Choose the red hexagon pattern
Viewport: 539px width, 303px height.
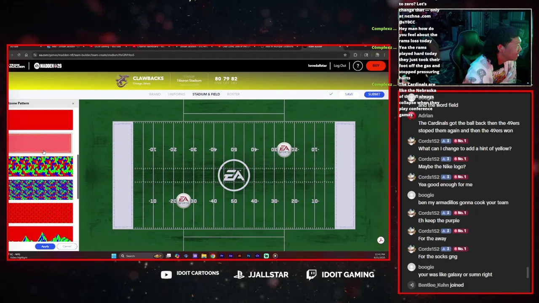(40, 213)
